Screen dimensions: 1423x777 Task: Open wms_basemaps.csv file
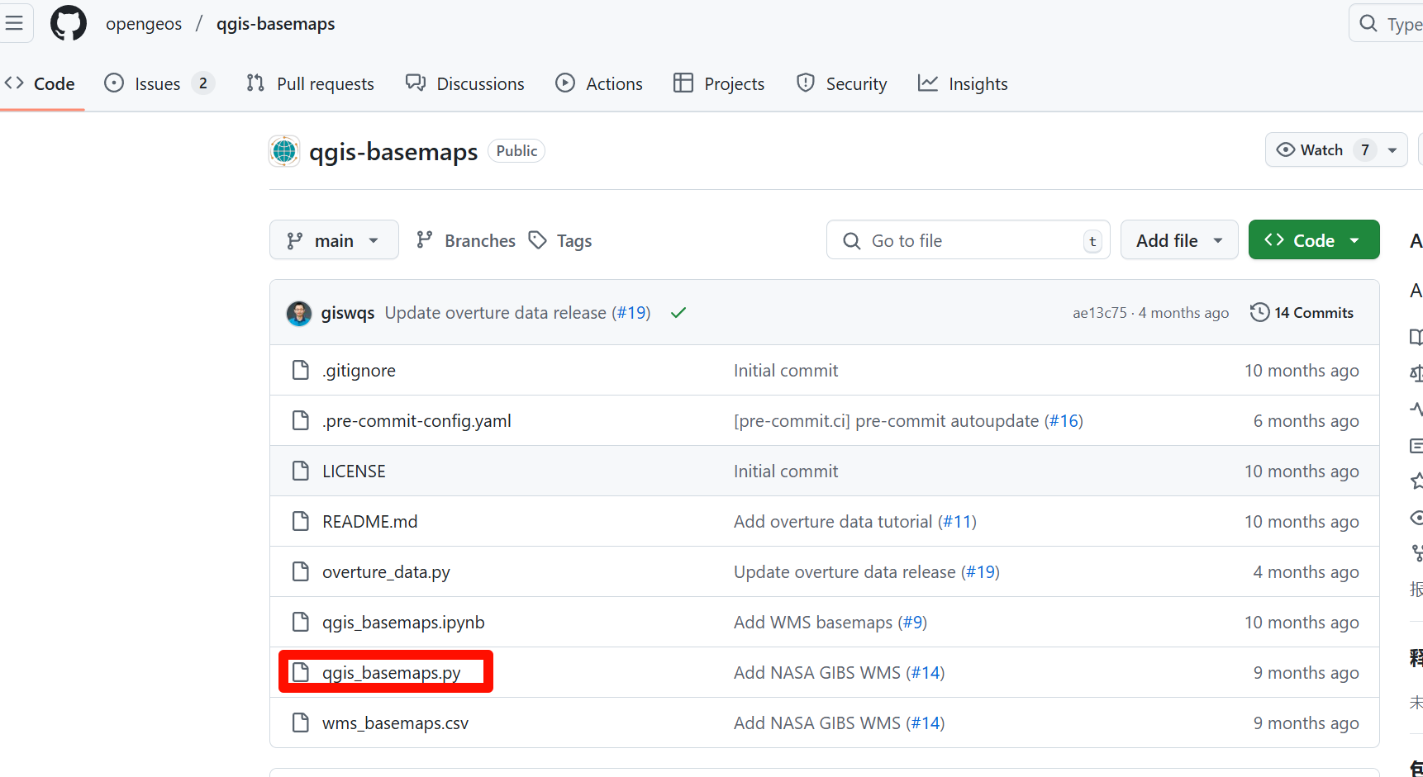tap(395, 723)
